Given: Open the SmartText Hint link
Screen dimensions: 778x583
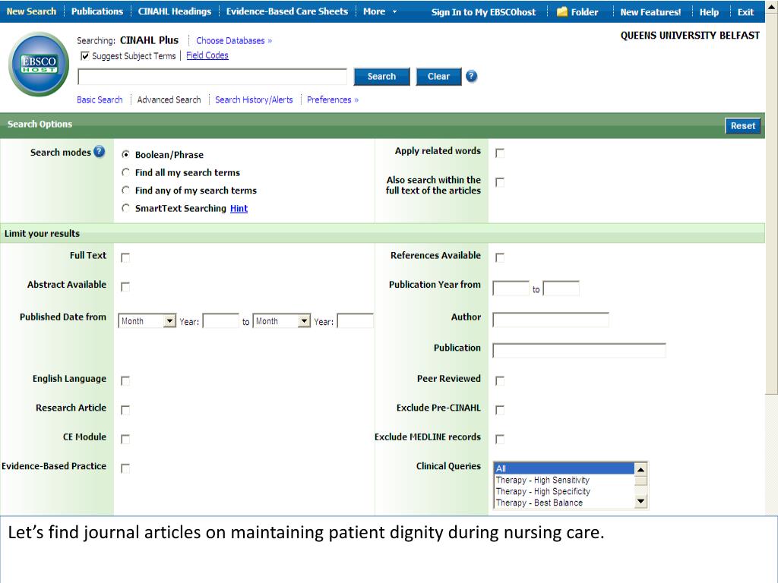Looking at the screenshot, I should click(x=239, y=208).
